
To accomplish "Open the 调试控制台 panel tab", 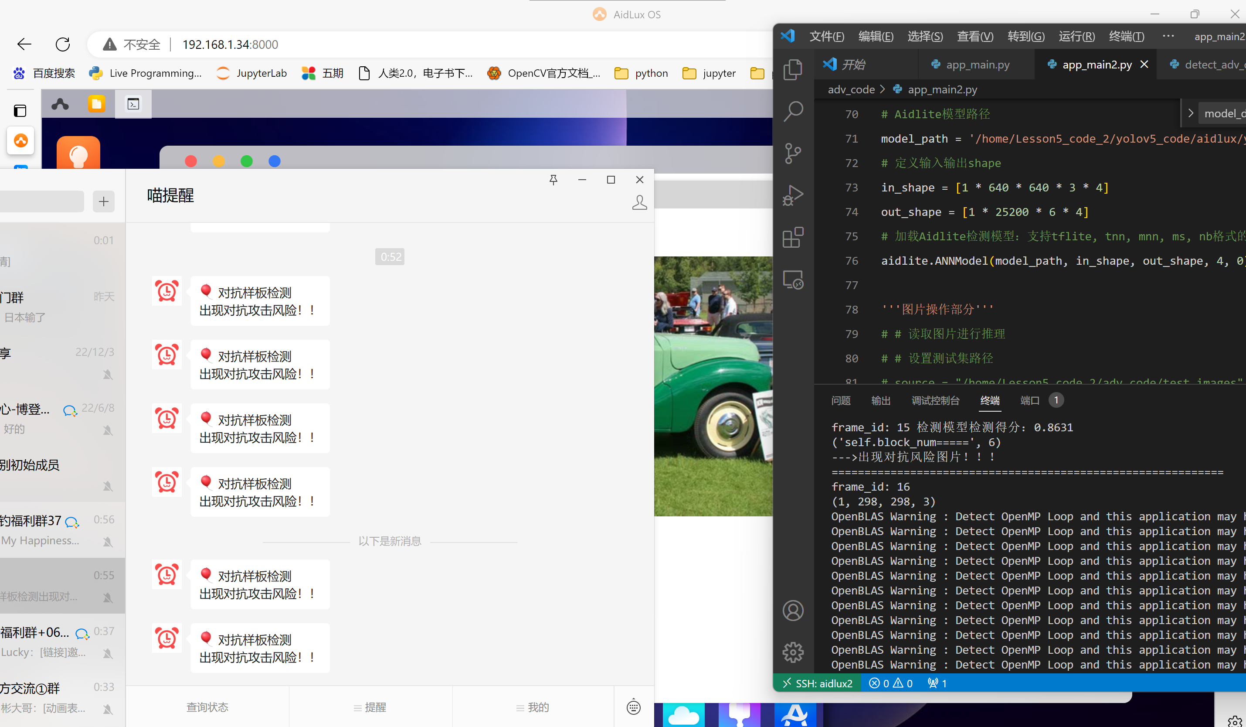I will (936, 400).
